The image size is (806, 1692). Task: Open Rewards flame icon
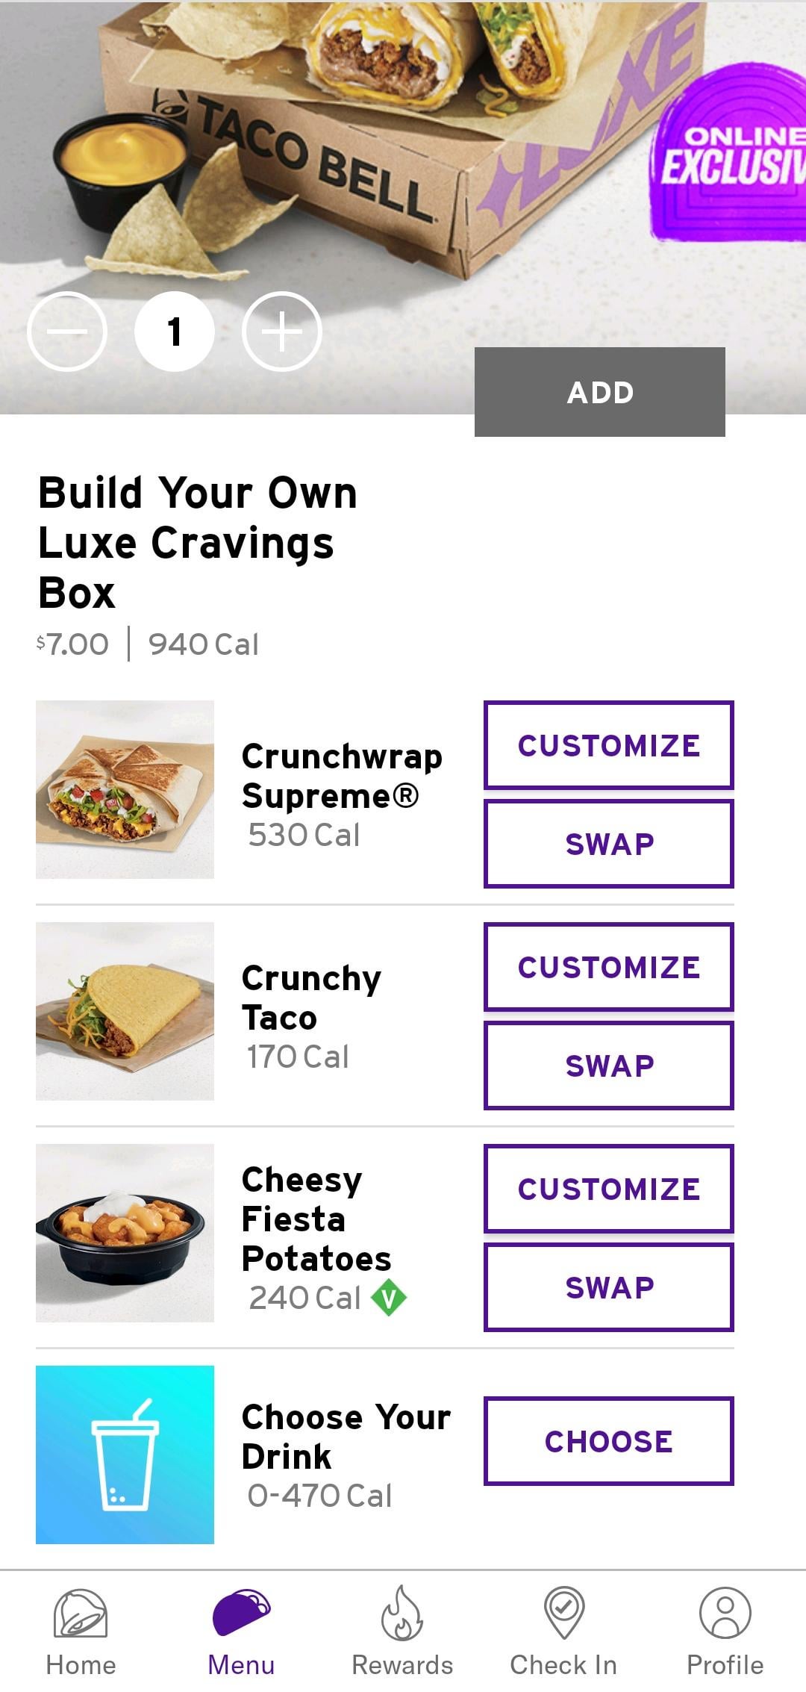tap(402, 1613)
